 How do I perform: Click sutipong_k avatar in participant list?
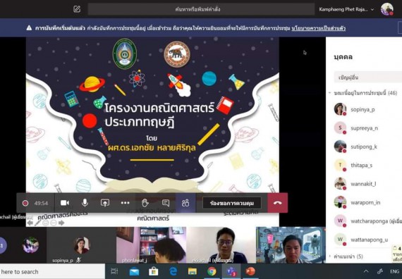(340, 147)
